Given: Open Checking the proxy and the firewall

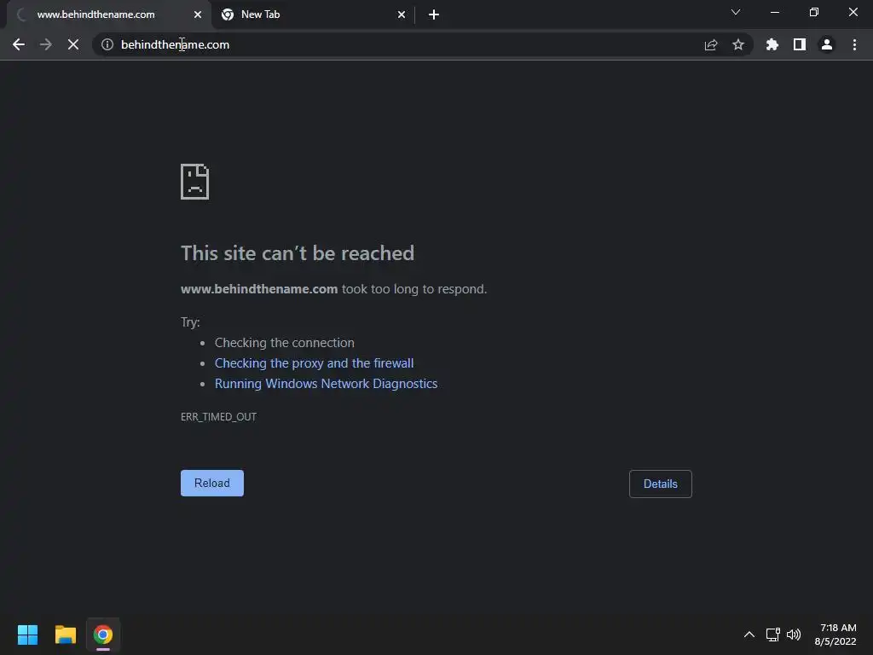Looking at the screenshot, I should click(314, 363).
